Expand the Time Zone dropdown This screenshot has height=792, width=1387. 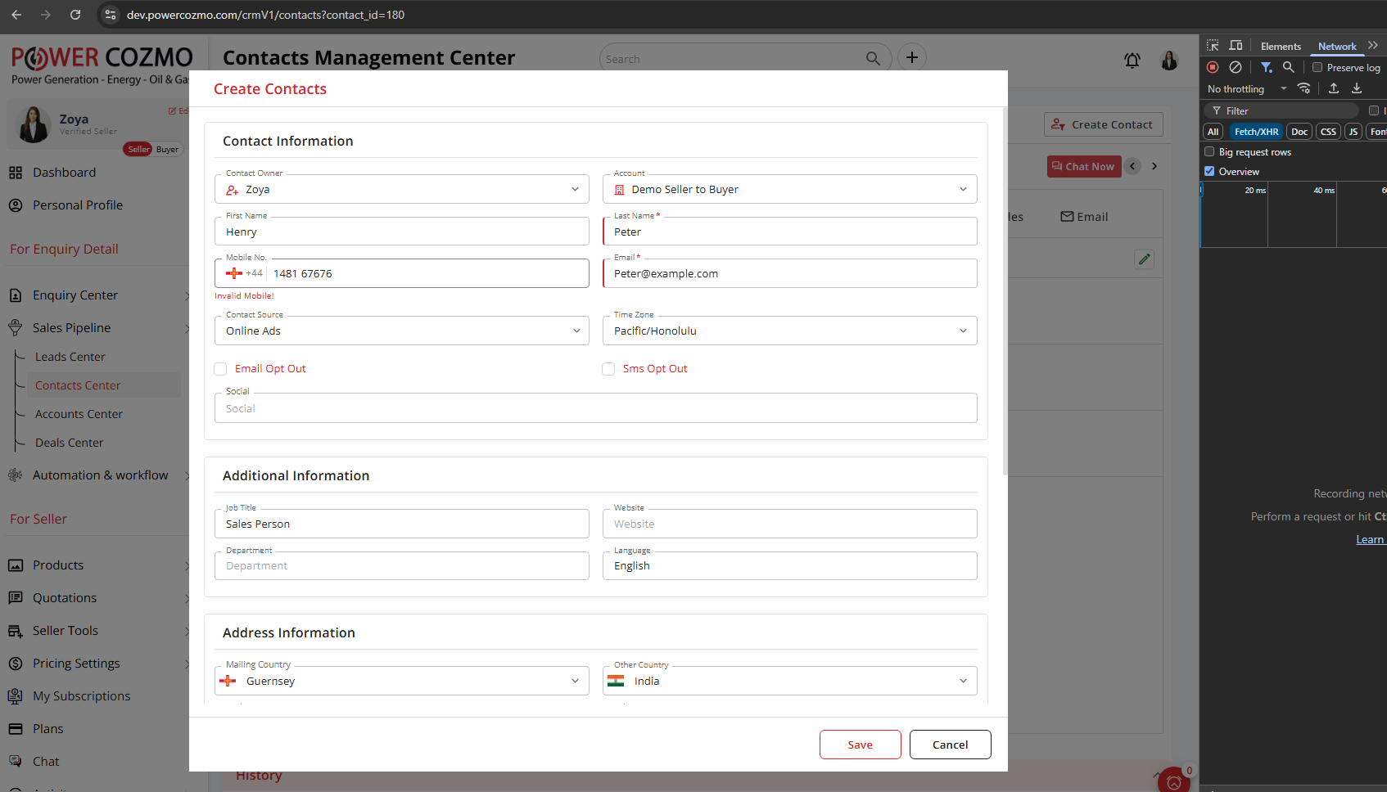point(789,331)
